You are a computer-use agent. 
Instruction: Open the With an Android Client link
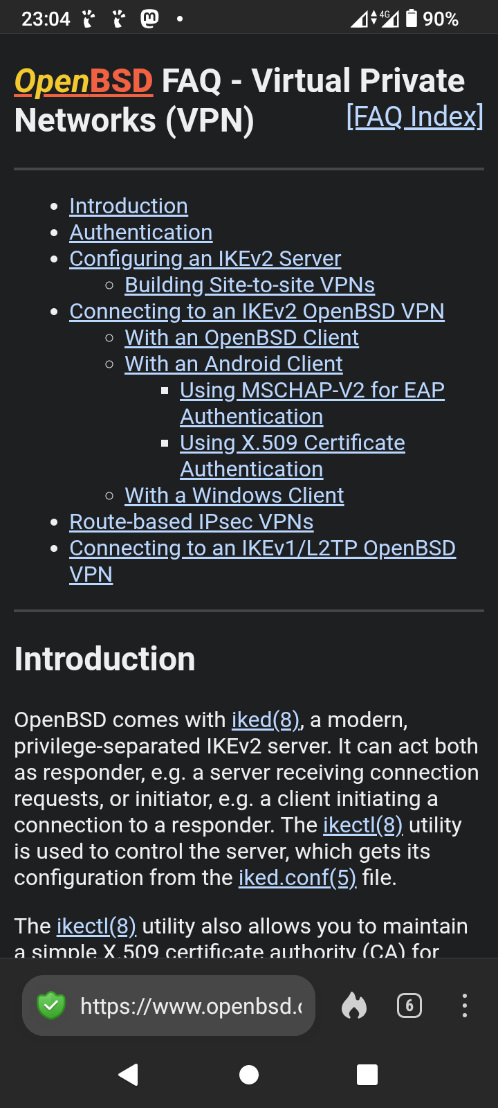pos(234,364)
